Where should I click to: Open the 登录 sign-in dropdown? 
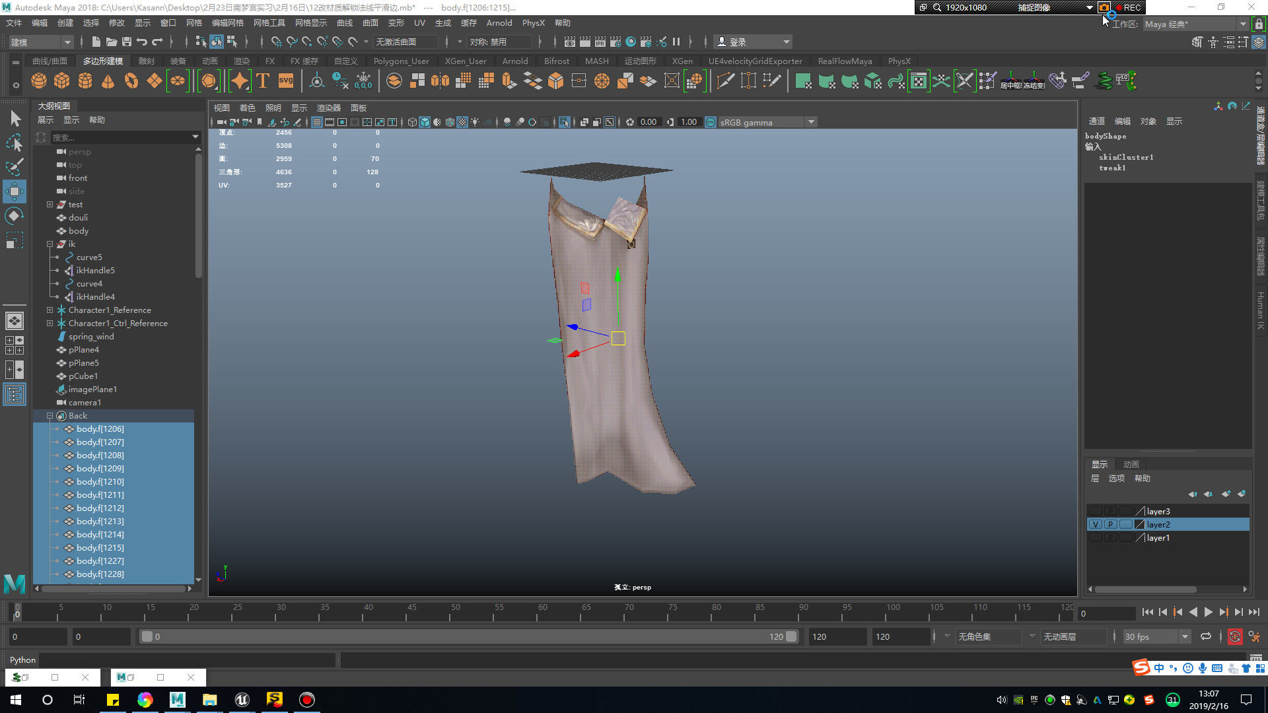pos(753,42)
